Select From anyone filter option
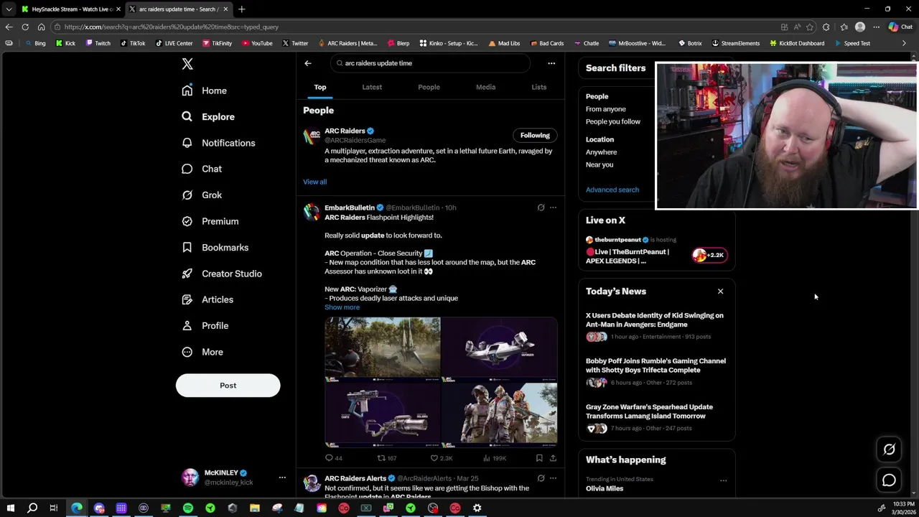919x517 pixels. [x=605, y=109]
